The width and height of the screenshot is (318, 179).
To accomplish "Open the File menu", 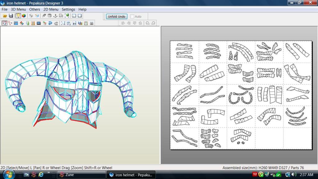I will click(x=4, y=9).
